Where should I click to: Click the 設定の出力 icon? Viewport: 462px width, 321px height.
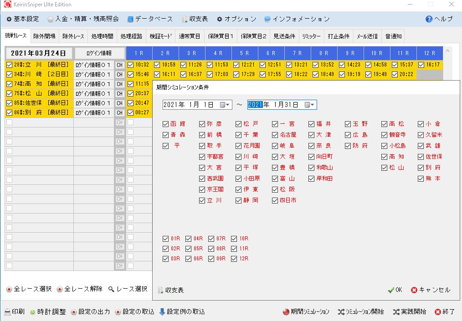pyautogui.click(x=74, y=312)
